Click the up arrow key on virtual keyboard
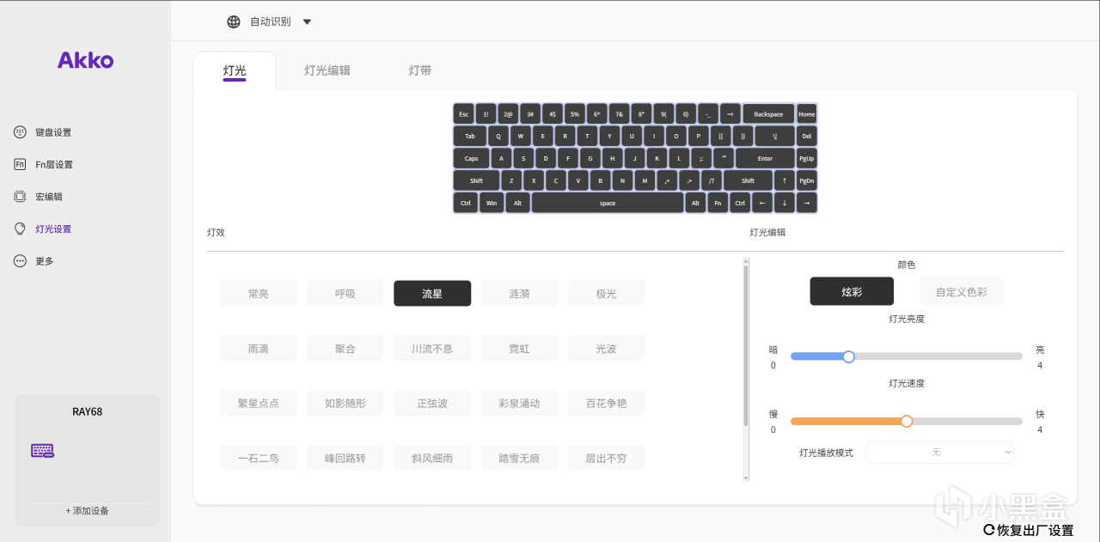The width and height of the screenshot is (1100, 542). tap(784, 180)
